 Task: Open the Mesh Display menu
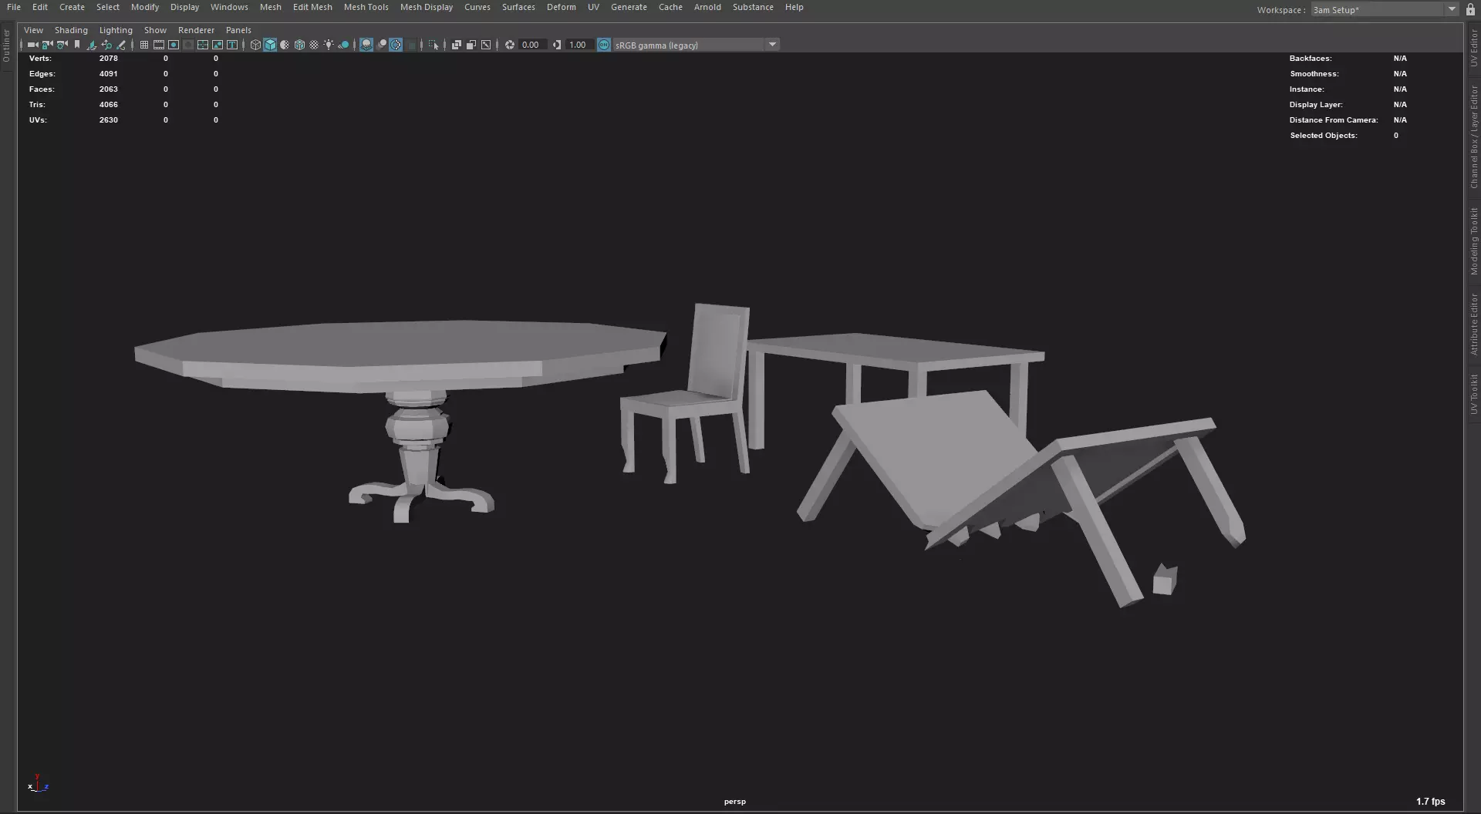click(x=427, y=7)
